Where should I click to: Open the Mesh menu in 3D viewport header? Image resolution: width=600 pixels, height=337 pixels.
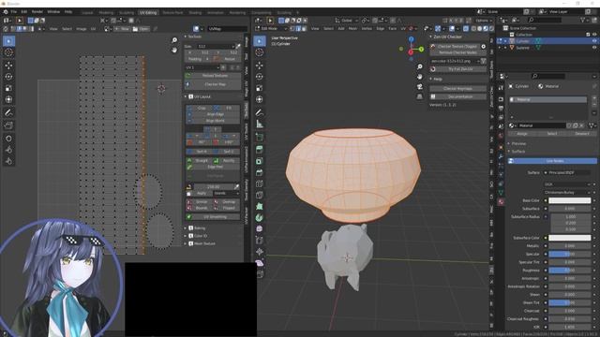(x=352, y=29)
